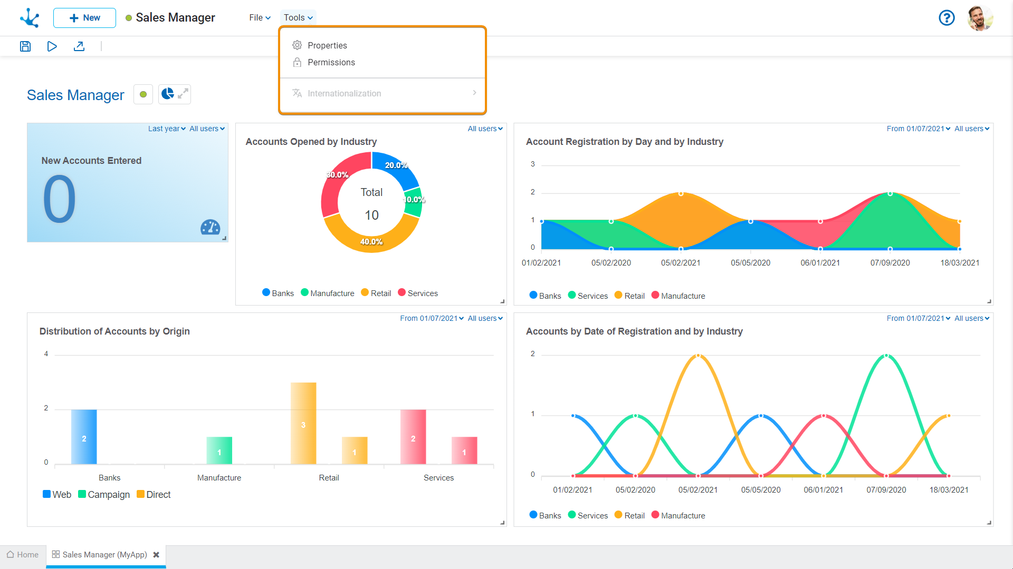
Task: Open the help question mark icon
Action: click(x=947, y=18)
